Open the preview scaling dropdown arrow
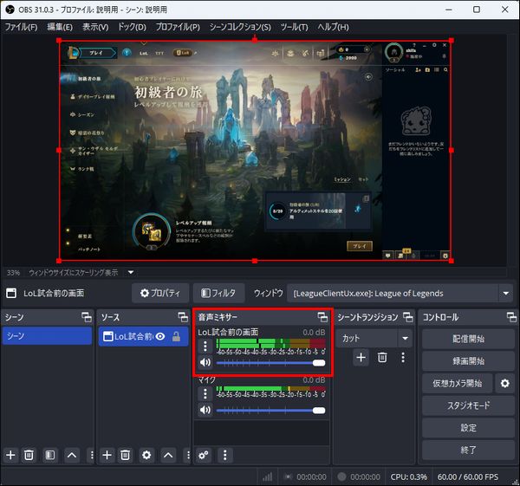The height and width of the screenshot is (486, 520). point(131,273)
